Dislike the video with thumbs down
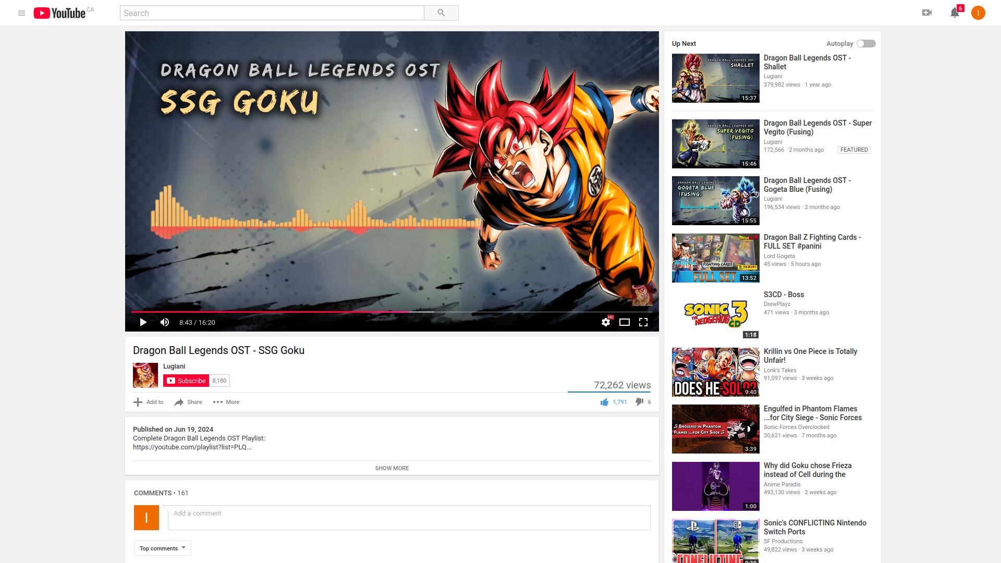This screenshot has width=1001, height=563. (x=639, y=402)
